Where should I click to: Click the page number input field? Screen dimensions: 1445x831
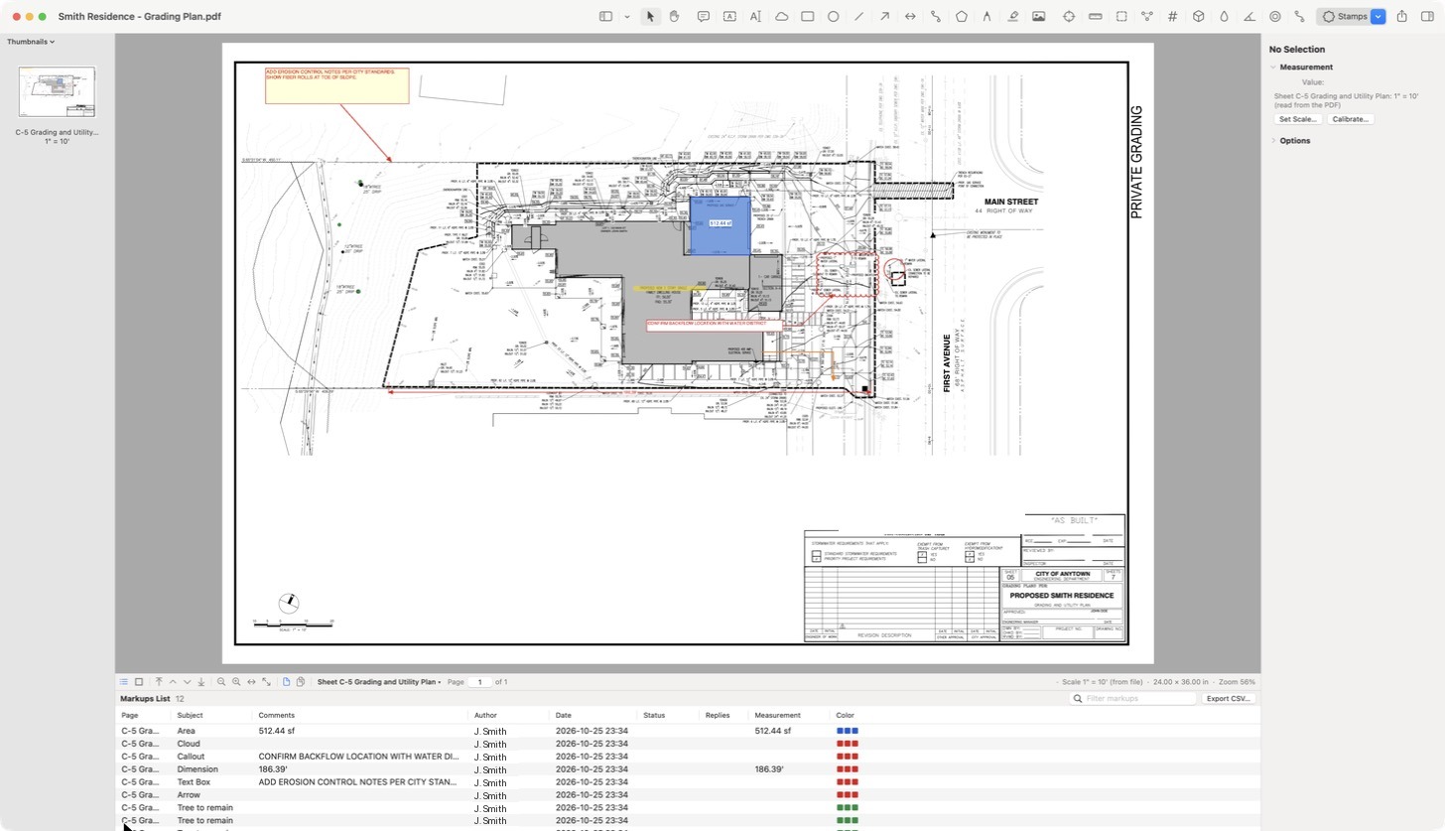pos(480,682)
